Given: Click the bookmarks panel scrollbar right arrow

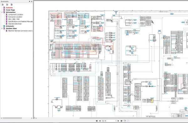Looking at the screenshot, I should [32, 118].
